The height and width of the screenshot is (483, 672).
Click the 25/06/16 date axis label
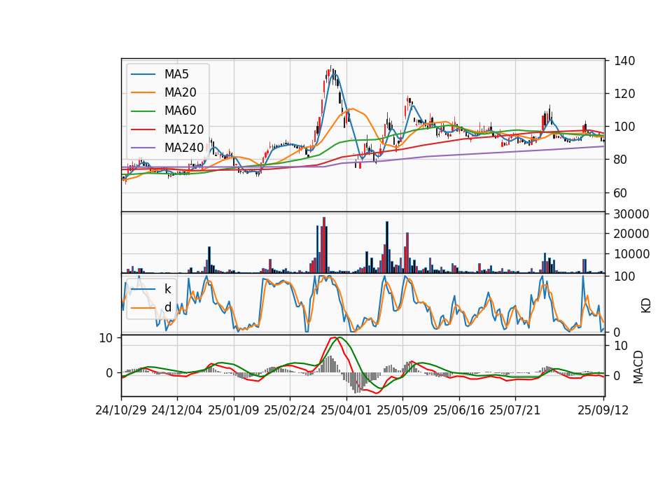[x=459, y=410]
